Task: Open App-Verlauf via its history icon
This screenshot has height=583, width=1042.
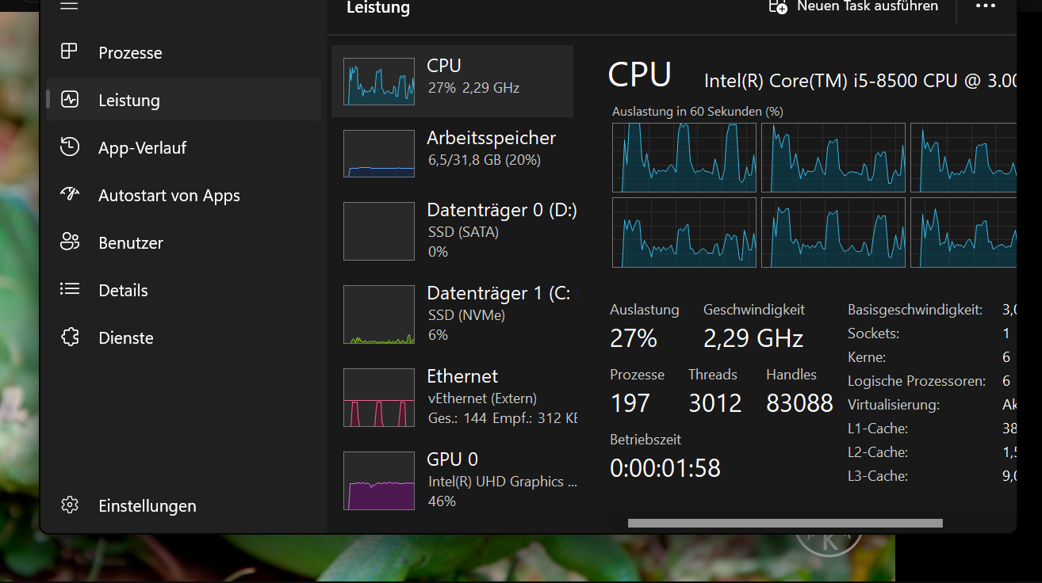Action: tap(70, 147)
